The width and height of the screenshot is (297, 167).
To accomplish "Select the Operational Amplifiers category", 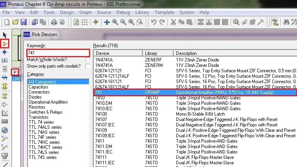I will pos(48,102).
